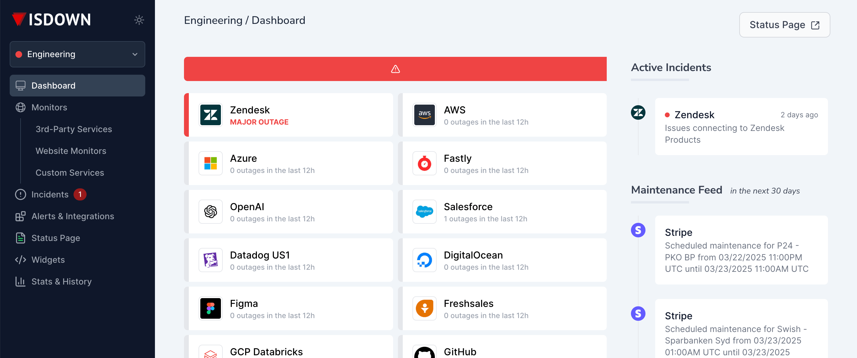Open the Figma service card

point(288,308)
